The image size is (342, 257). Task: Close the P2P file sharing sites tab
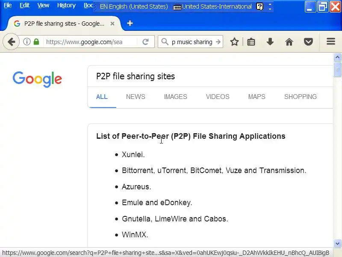click(112, 24)
